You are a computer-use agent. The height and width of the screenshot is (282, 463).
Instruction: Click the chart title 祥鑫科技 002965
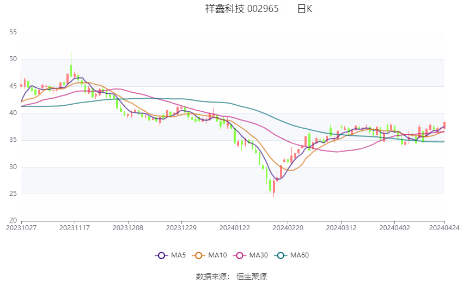(x=242, y=9)
